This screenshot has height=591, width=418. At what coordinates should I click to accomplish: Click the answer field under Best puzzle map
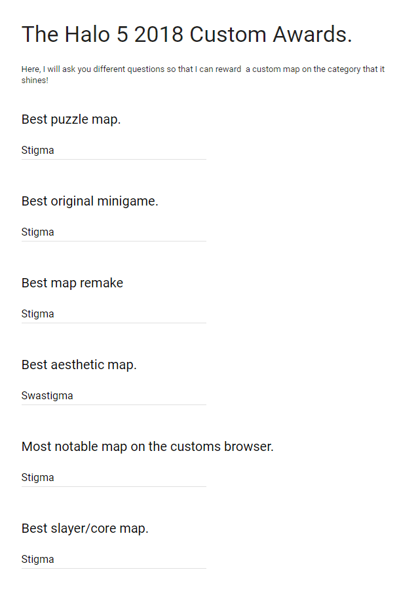(x=113, y=151)
